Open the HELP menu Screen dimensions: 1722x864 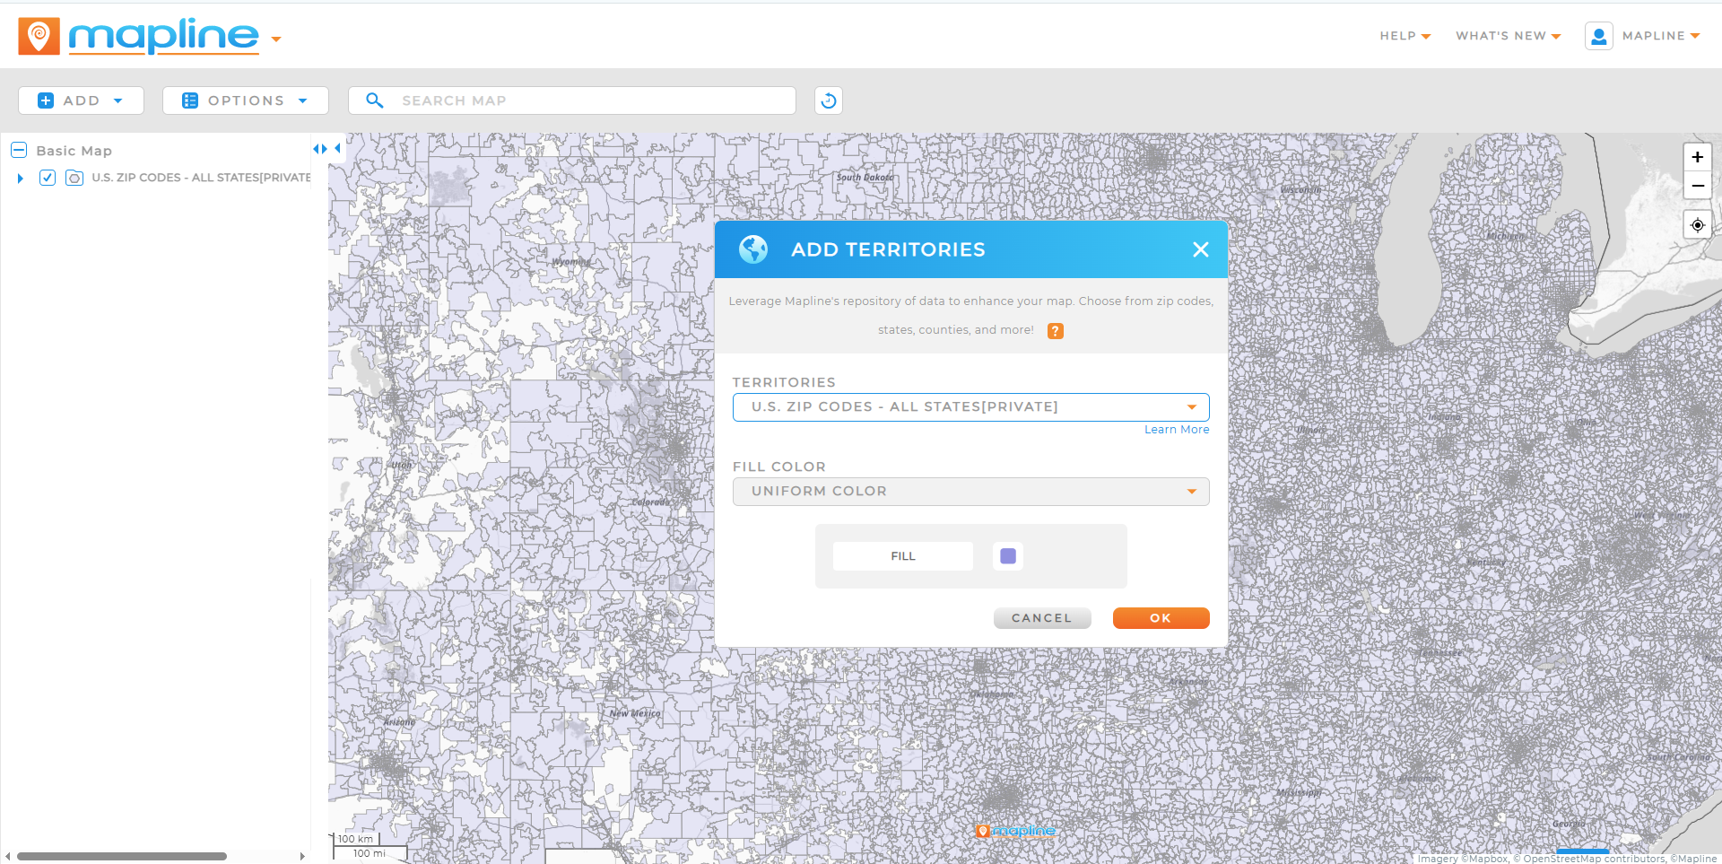1405,36
